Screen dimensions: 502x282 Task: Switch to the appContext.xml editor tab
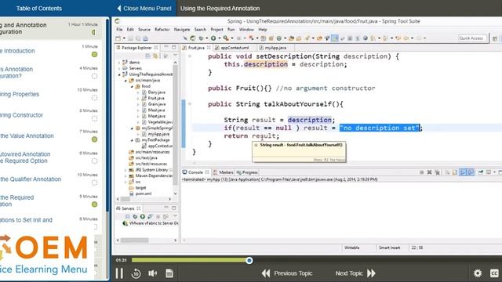pyautogui.click(x=235, y=48)
